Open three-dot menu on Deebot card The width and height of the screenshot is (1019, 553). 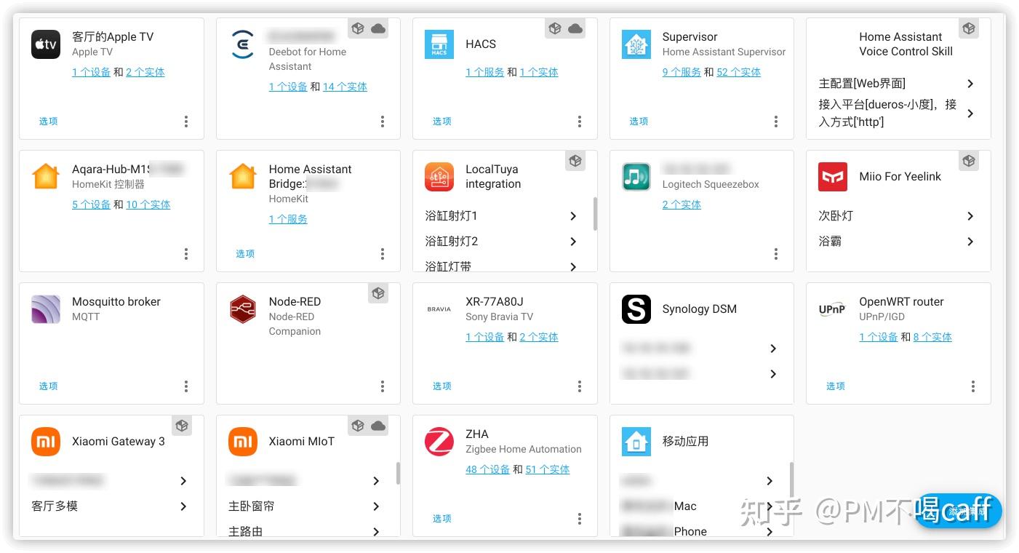(383, 122)
